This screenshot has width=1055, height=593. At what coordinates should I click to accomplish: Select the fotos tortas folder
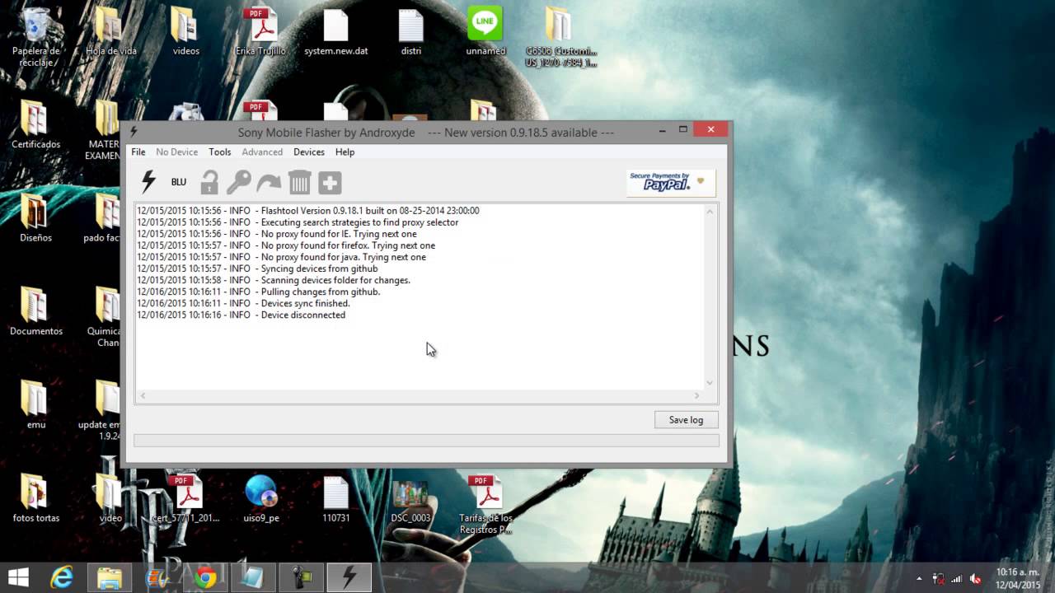click(35, 498)
